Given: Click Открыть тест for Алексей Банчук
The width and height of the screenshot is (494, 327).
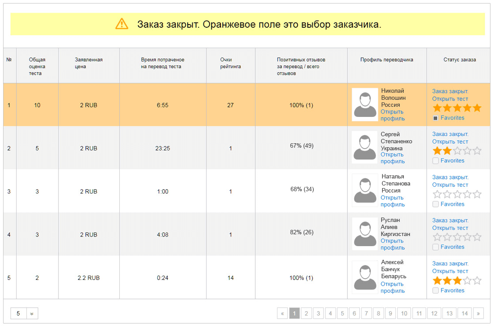Looking at the screenshot, I should (450, 271).
